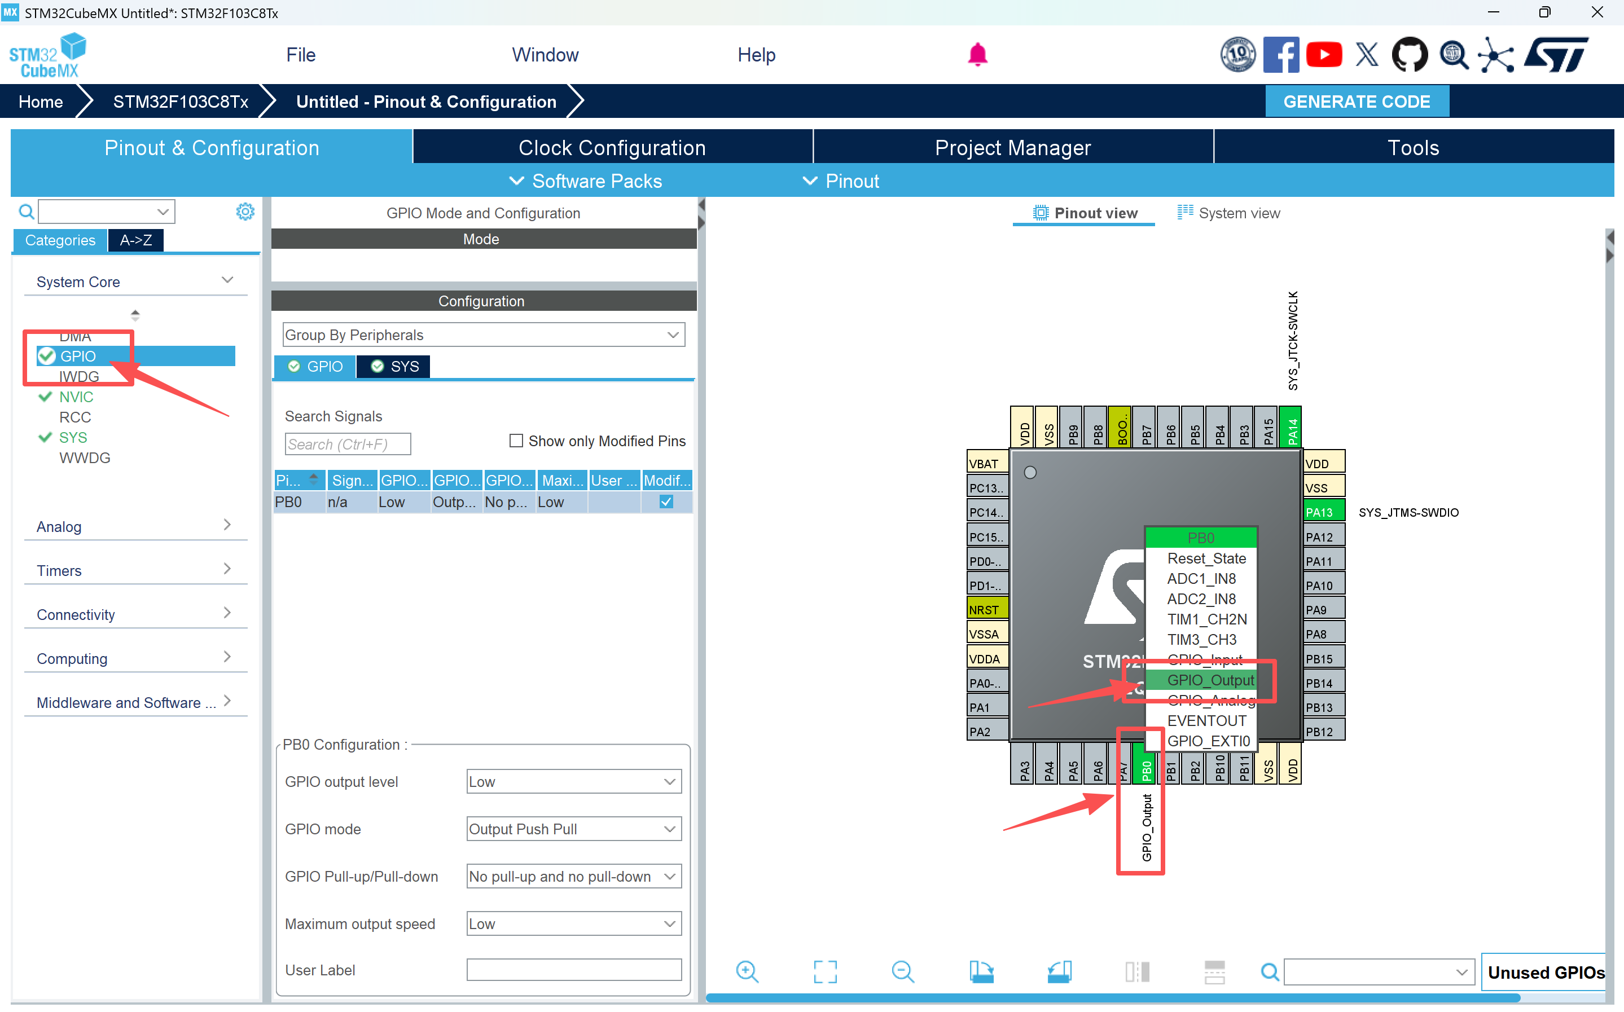Open the categories settings gear icon
This screenshot has width=1624, height=1012.
(245, 212)
